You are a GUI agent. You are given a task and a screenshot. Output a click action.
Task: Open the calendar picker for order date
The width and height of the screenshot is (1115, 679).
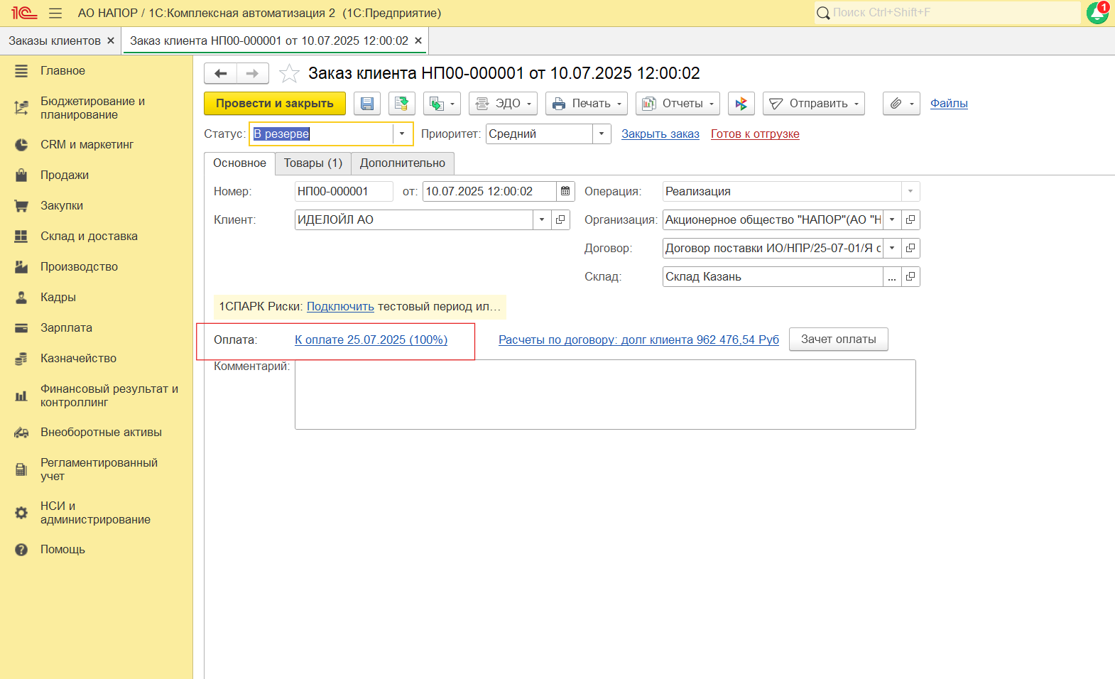pos(565,192)
